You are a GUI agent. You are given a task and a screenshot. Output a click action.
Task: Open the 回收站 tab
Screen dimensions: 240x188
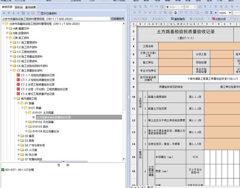pyautogui.click(x=19, y=7)
